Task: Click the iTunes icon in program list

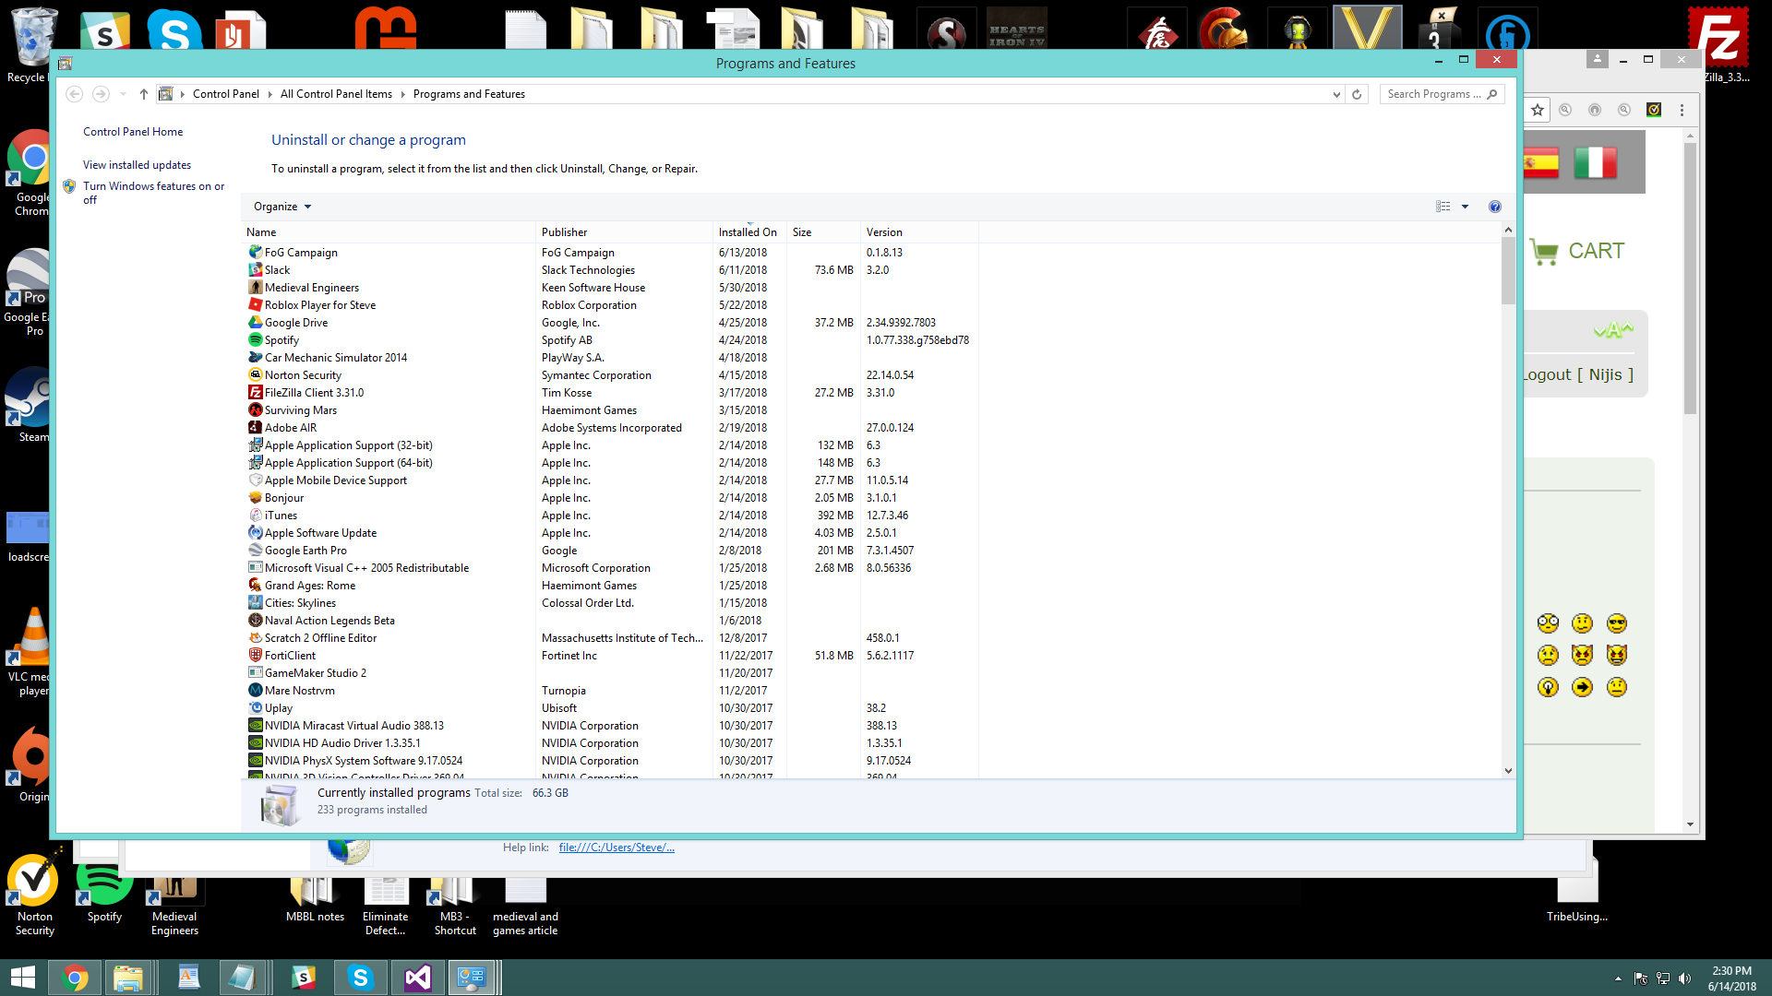Action: (x=256, y=516)
